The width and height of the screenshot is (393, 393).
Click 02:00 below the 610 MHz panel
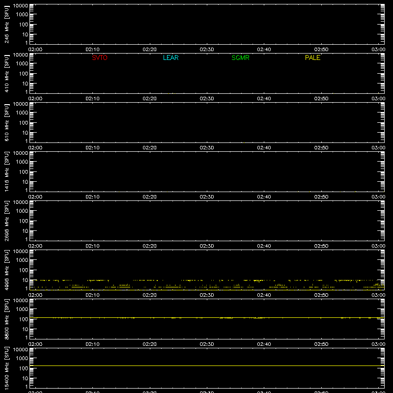click(x=35, y=148)
